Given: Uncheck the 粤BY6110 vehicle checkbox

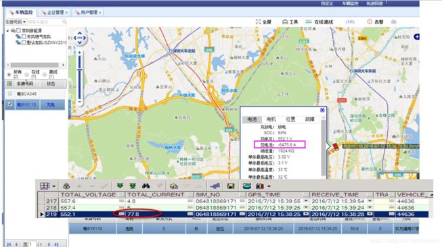Looking at the screenshot, I should point(10,105).
